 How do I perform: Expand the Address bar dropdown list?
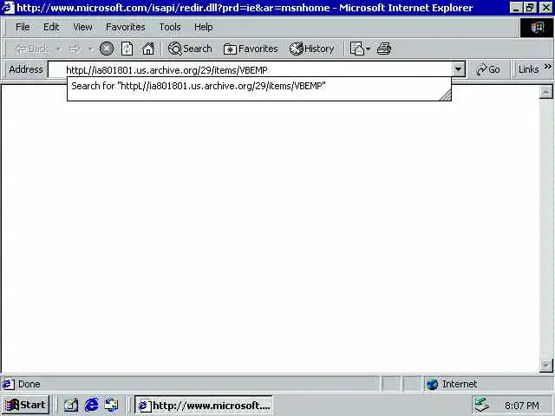[x=459, y=69]
